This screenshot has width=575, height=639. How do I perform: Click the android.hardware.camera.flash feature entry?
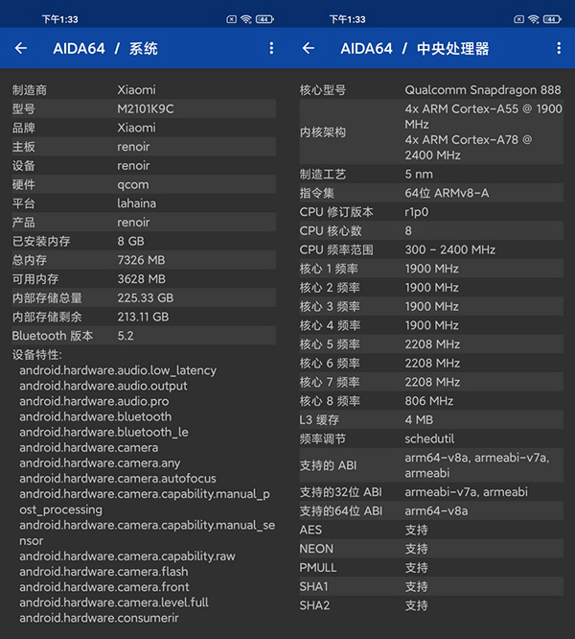pyautogui.click(x=103, y=572)
